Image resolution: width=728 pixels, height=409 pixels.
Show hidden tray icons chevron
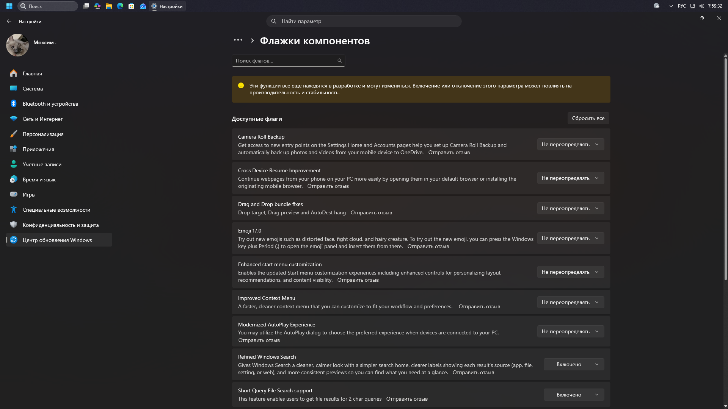click(x=671, y=6)
